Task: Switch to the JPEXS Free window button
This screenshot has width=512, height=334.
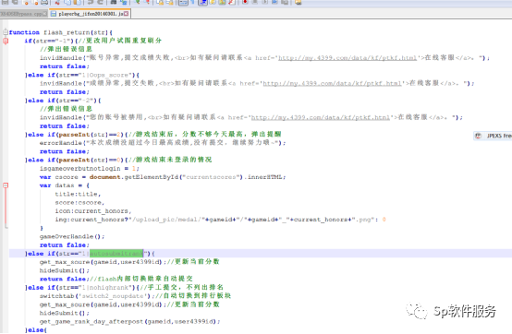Action: [x=493, y=136]
